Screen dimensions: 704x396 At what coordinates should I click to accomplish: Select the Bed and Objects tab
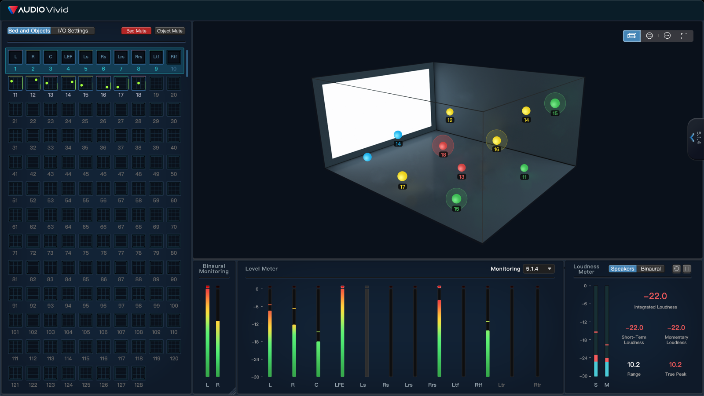(29, 31)
